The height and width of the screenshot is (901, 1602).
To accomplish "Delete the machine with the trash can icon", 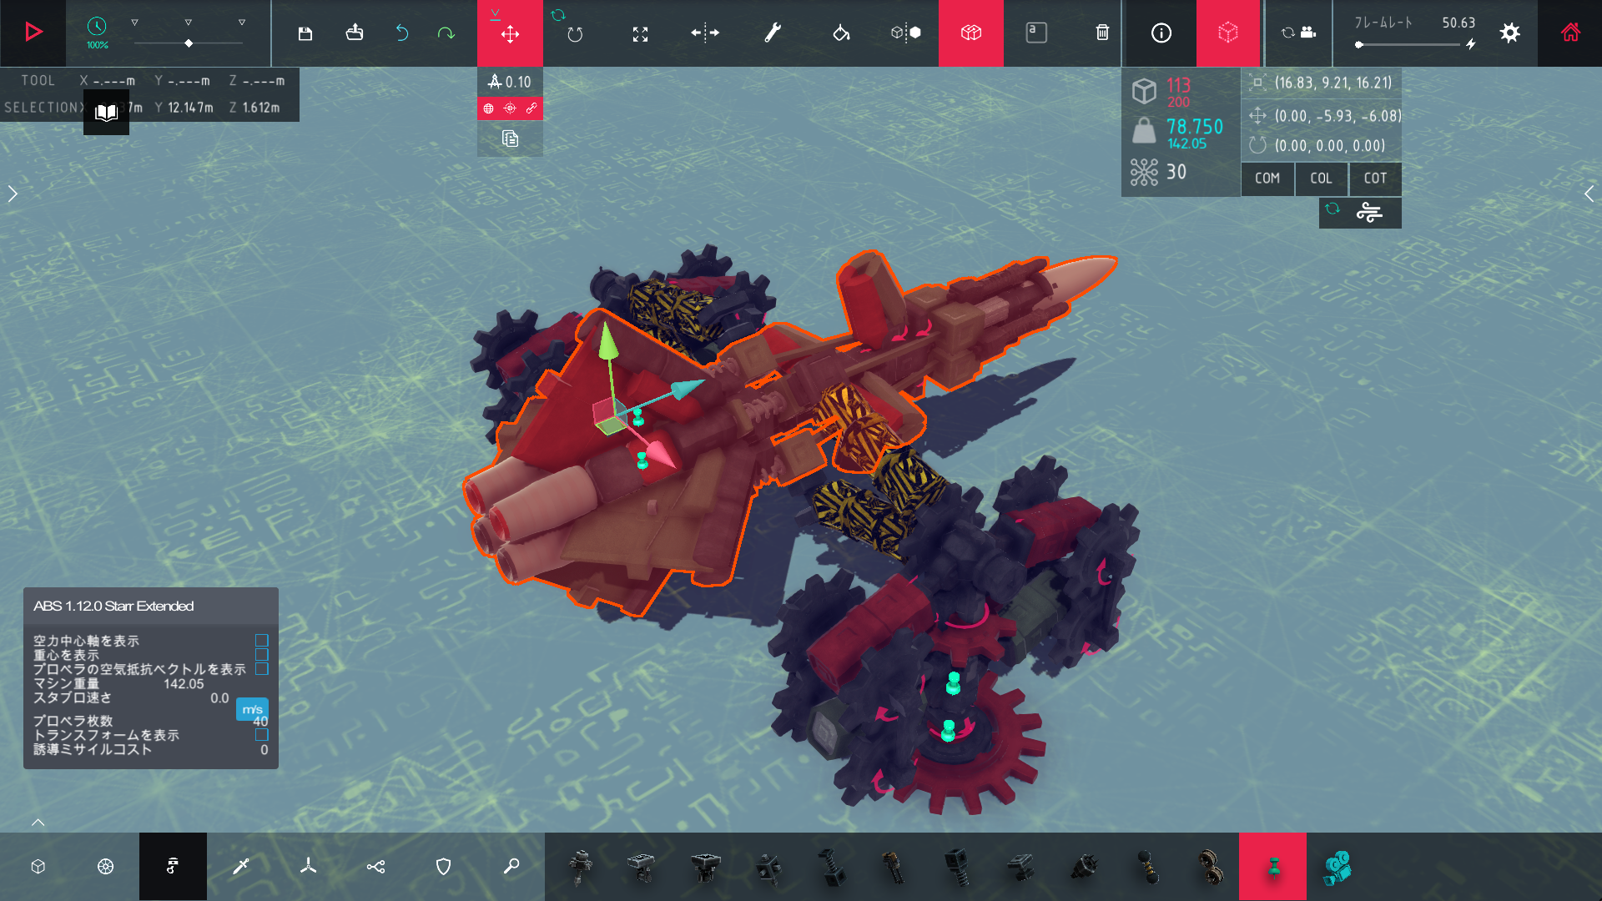I will coord(1102,33).
